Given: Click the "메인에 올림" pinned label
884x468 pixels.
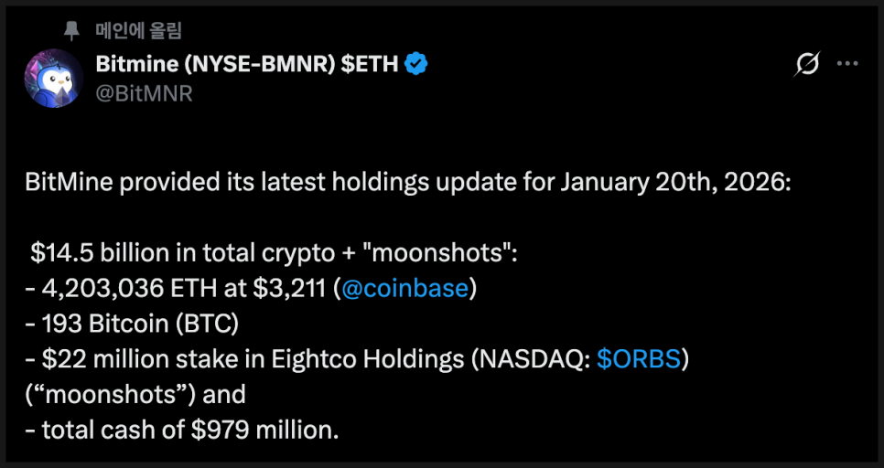Looking at the screenshot, I should pyautogui.click(x=138, y=30).
